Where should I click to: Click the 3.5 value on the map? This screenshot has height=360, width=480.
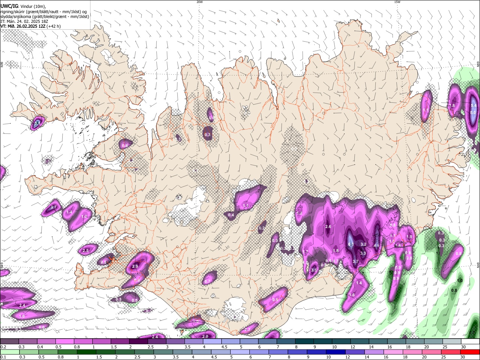pos(314,270)
